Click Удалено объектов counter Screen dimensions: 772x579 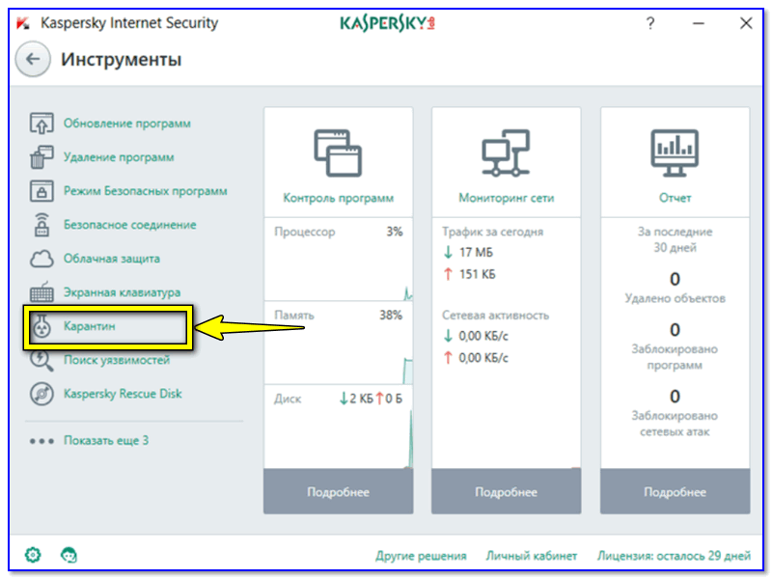[675, 287]
